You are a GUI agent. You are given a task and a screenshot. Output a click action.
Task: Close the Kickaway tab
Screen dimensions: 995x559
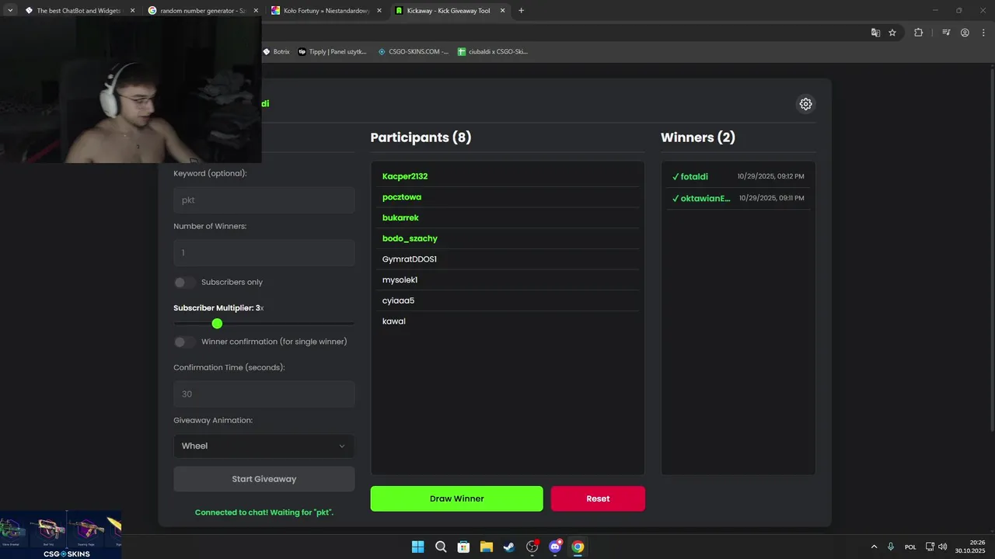tap(503, 11)
